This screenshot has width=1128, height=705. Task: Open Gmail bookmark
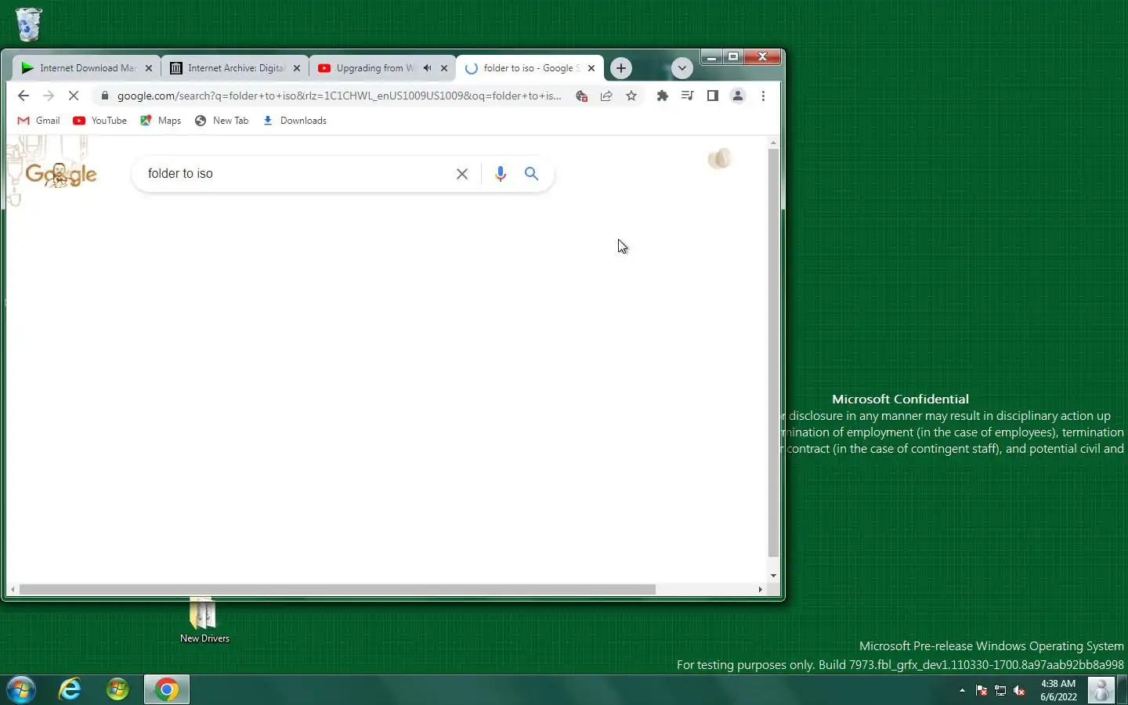click(38, 121)
